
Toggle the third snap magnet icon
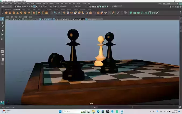point(49,7)
